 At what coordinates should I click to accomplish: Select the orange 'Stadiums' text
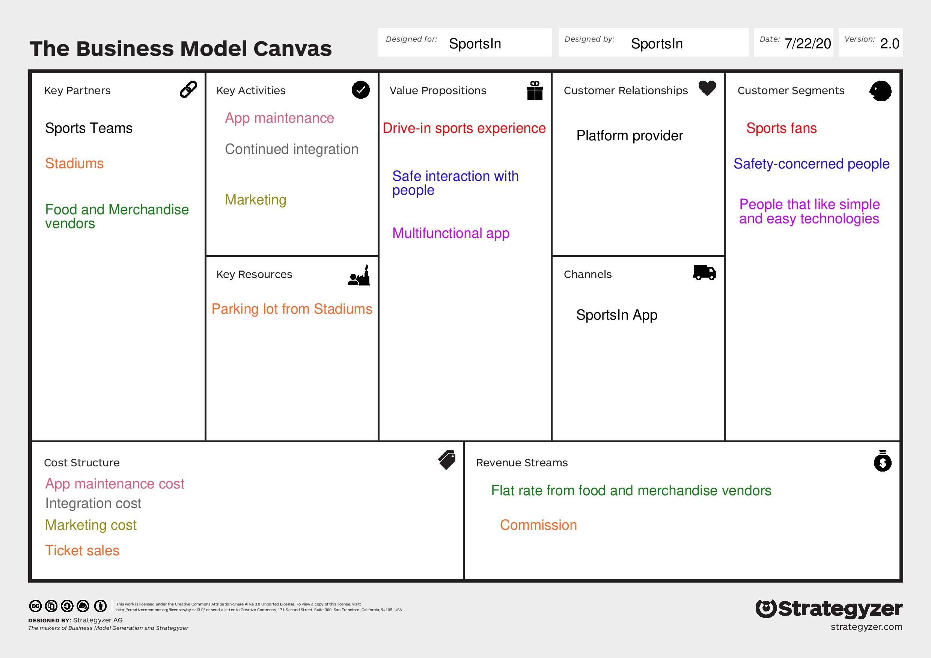(x=74, y=163)
